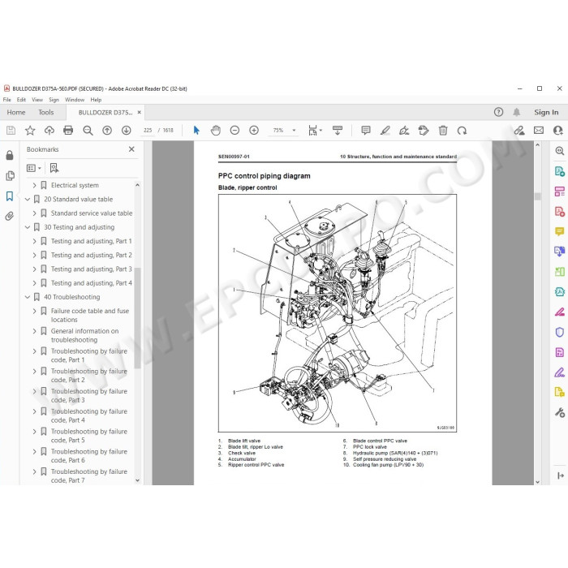
Task: Click the zoom out minus icon
Action: point(235,131)
